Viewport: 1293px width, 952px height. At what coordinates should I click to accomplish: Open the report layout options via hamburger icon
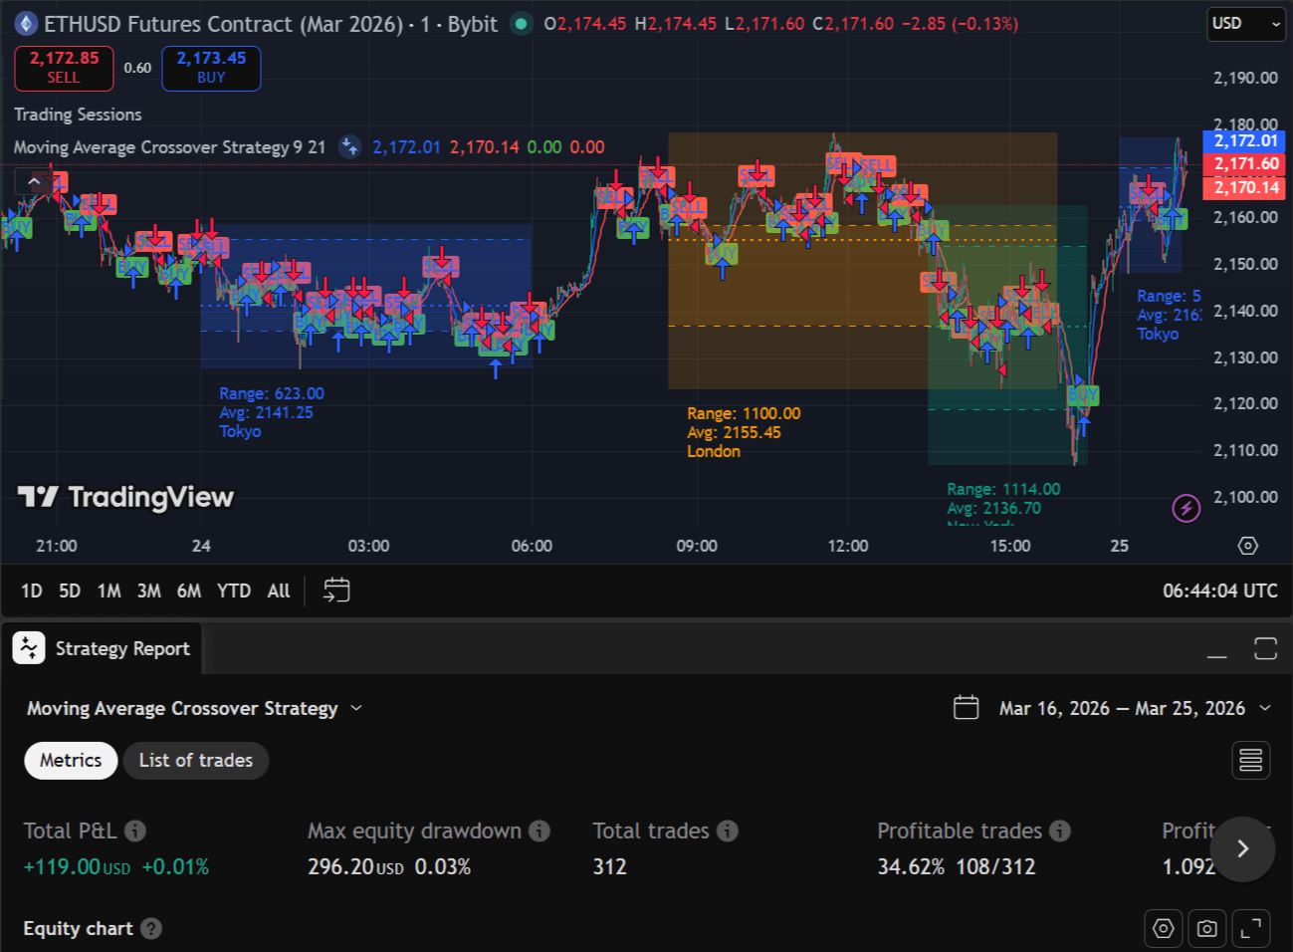1250,760
